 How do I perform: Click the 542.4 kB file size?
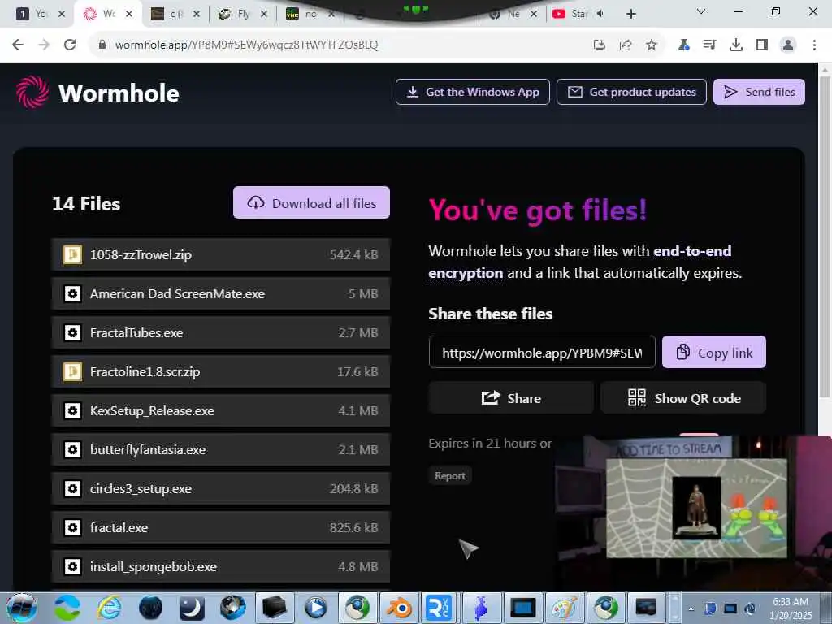click(353, 254)
